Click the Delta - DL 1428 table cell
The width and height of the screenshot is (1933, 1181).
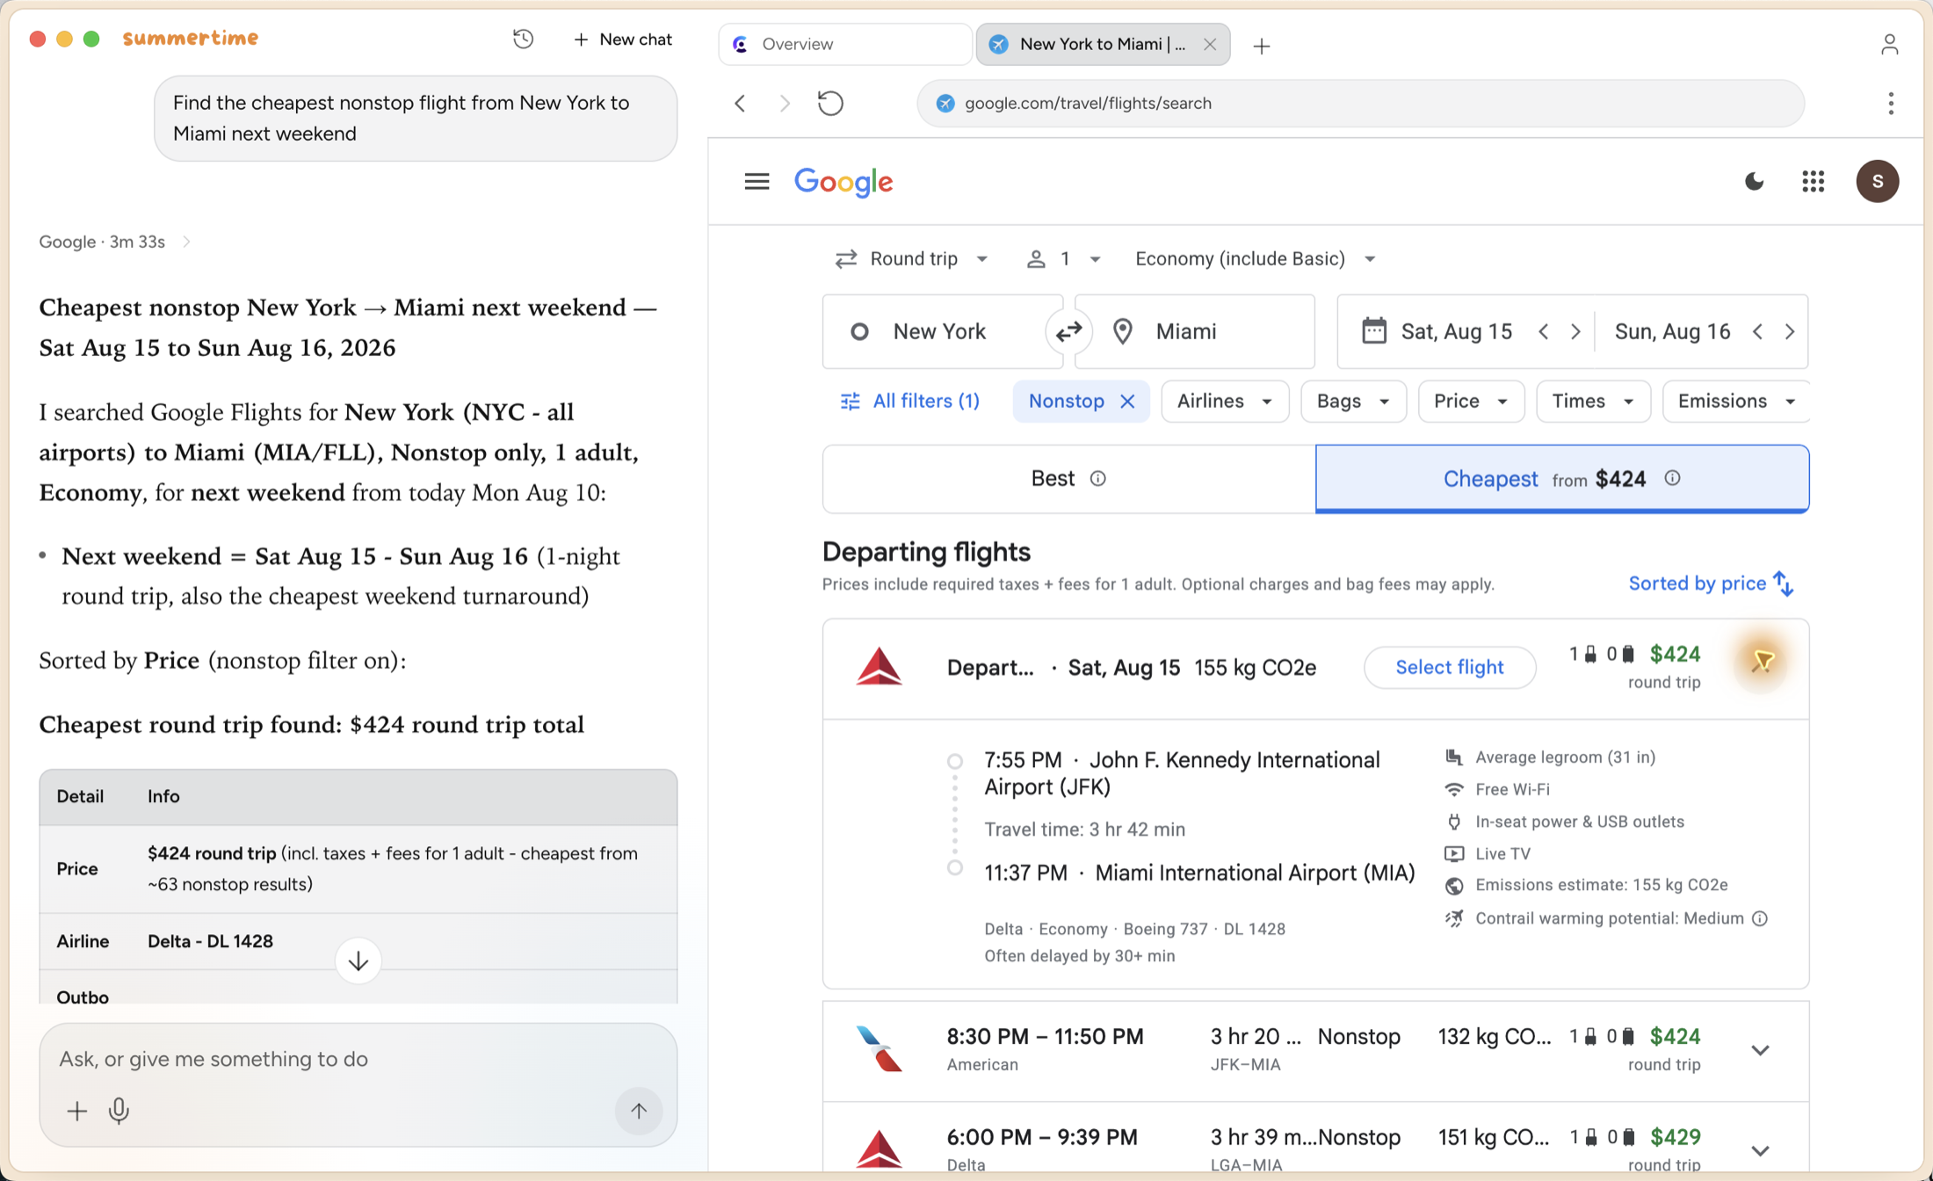210,942
